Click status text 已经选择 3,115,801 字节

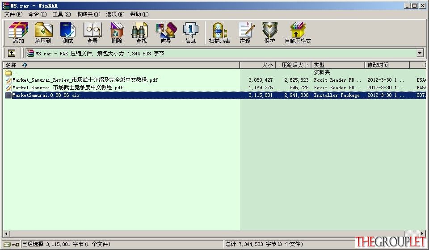pyautogui.click(x=53, y=244)
